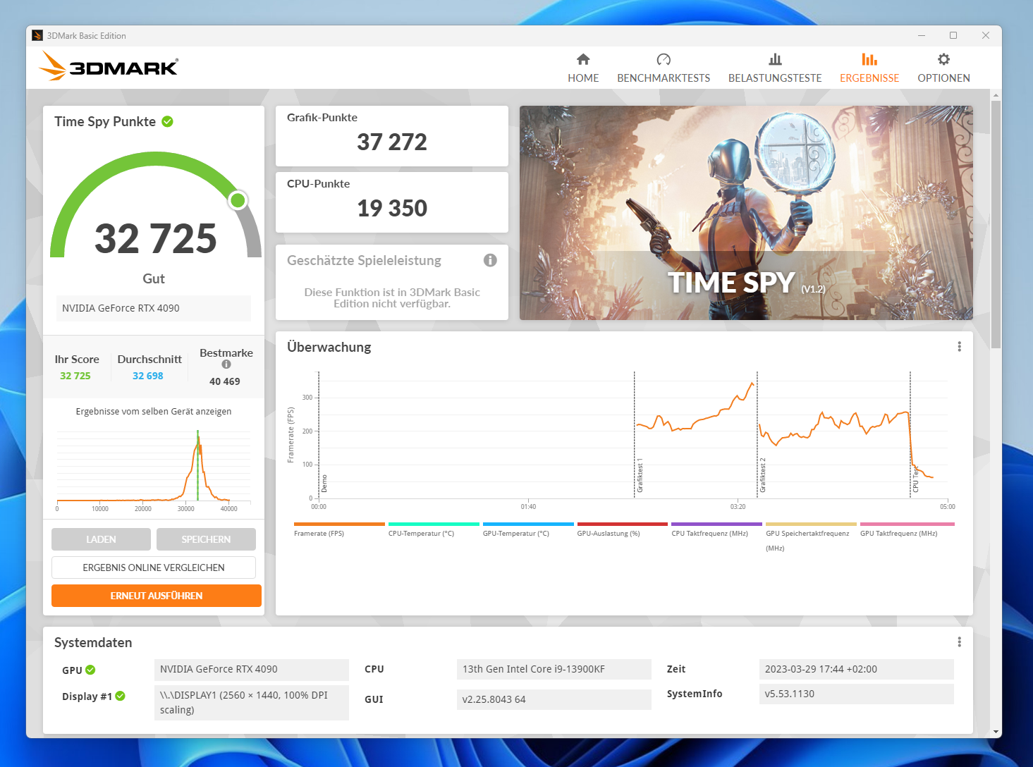Click the Ihr Score value 32 725

(75, 376)
